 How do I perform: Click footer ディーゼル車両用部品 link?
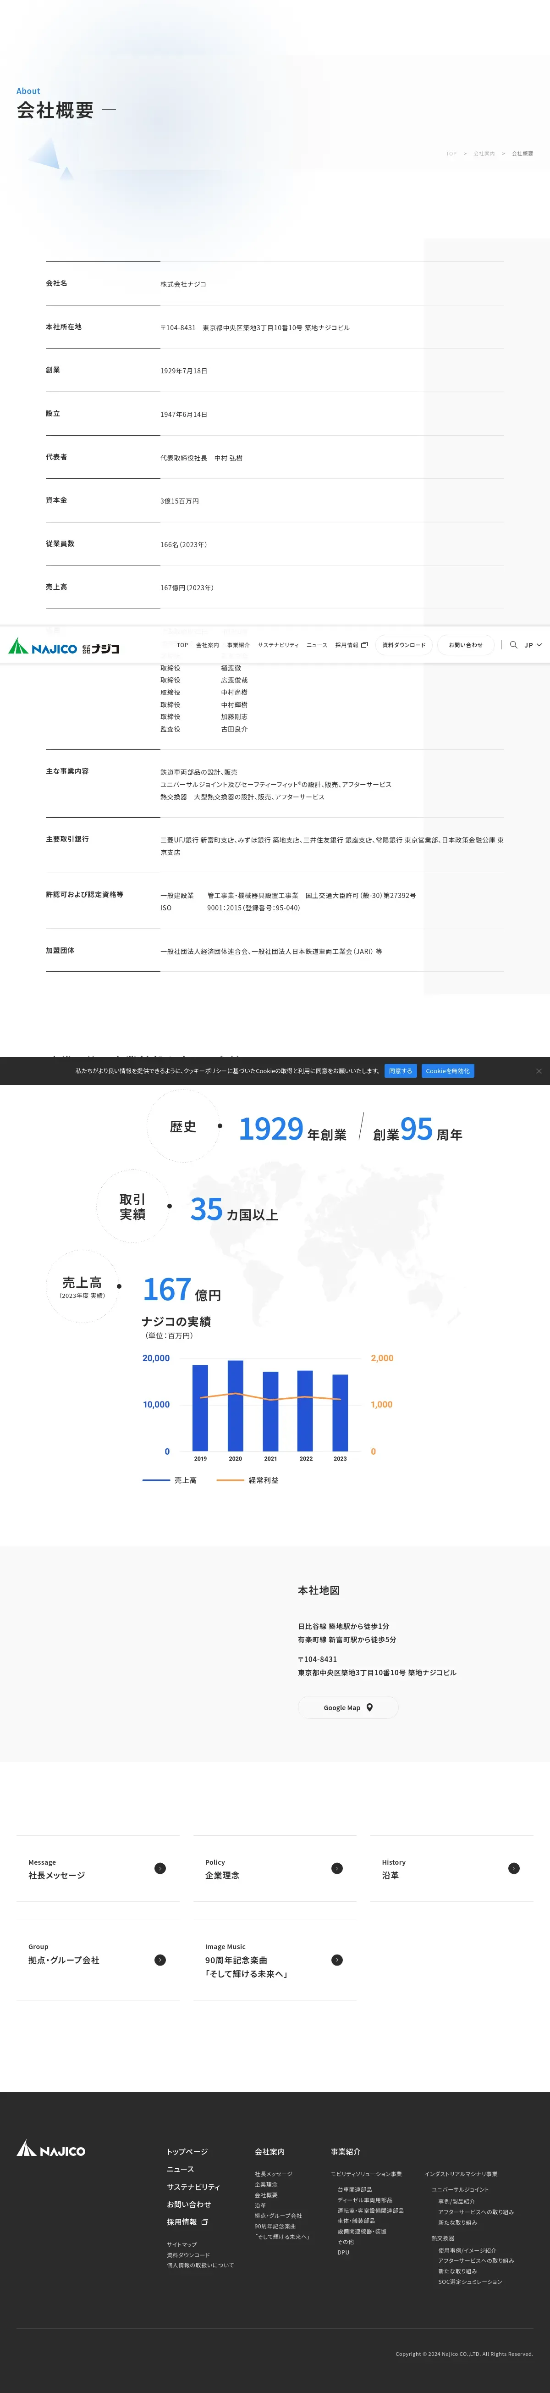tap(364, 2200)
